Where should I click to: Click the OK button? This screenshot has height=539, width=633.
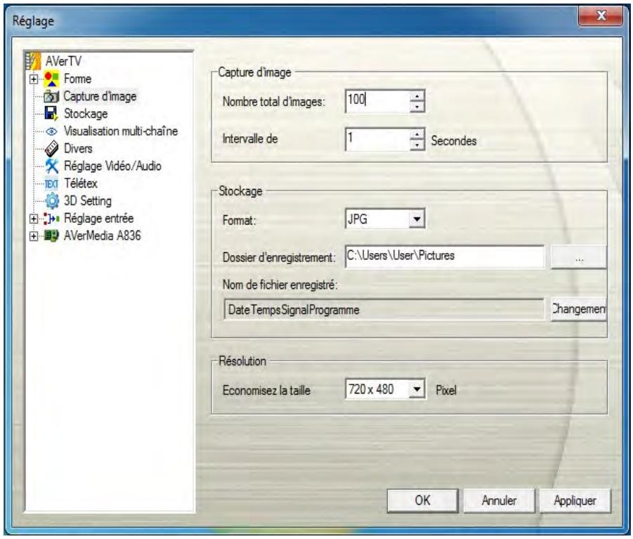click(422, 500)
